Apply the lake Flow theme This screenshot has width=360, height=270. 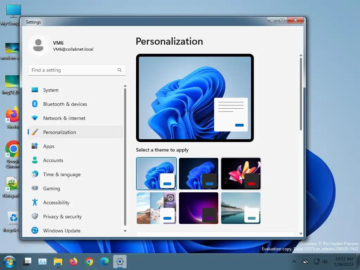tap(241, 208)
